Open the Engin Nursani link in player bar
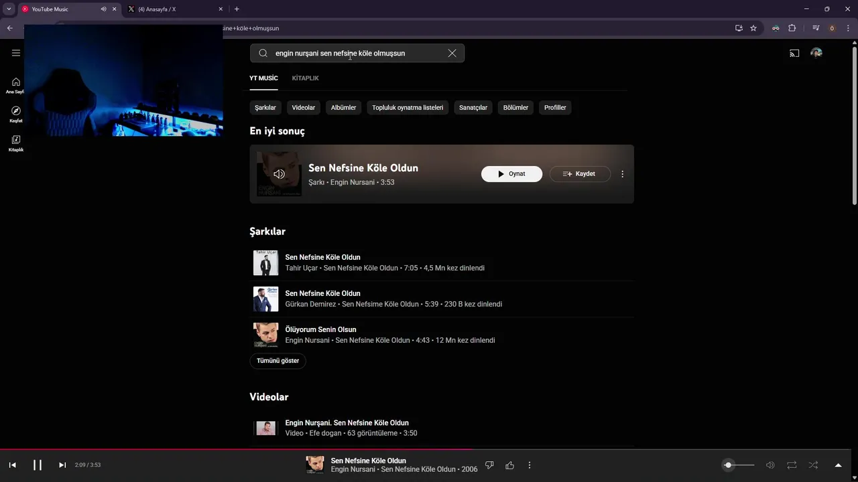 pos(353,469)
